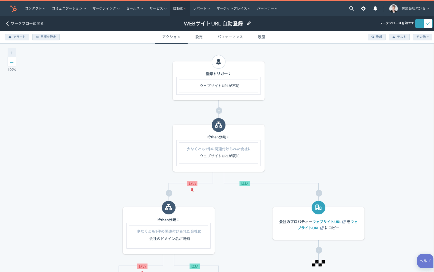
Task: Expand the その他 dropdown
Action: point(422,37)
